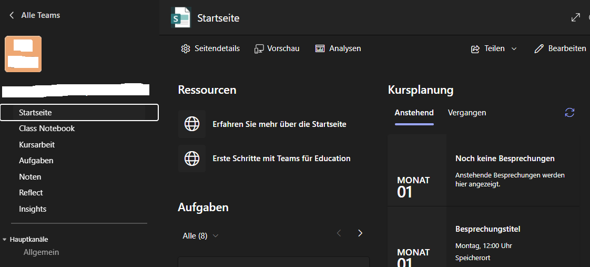Select the Anstehend tab

414,113
